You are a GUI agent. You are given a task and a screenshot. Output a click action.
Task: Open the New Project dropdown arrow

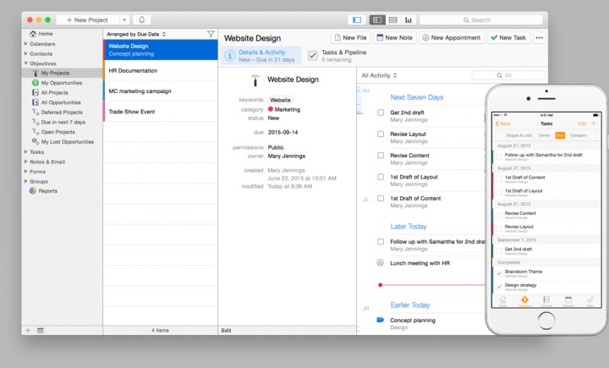124,19
